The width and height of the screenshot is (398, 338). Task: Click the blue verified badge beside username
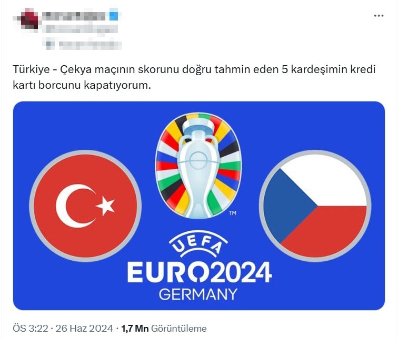tap(114, 16)
